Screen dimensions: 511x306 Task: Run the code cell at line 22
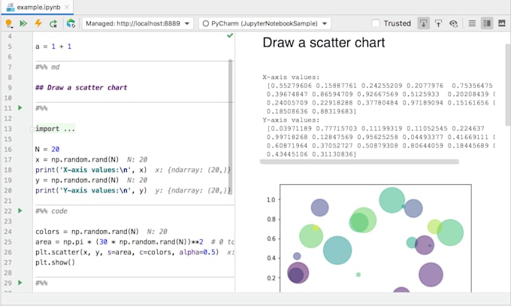[x=20, y=211]
